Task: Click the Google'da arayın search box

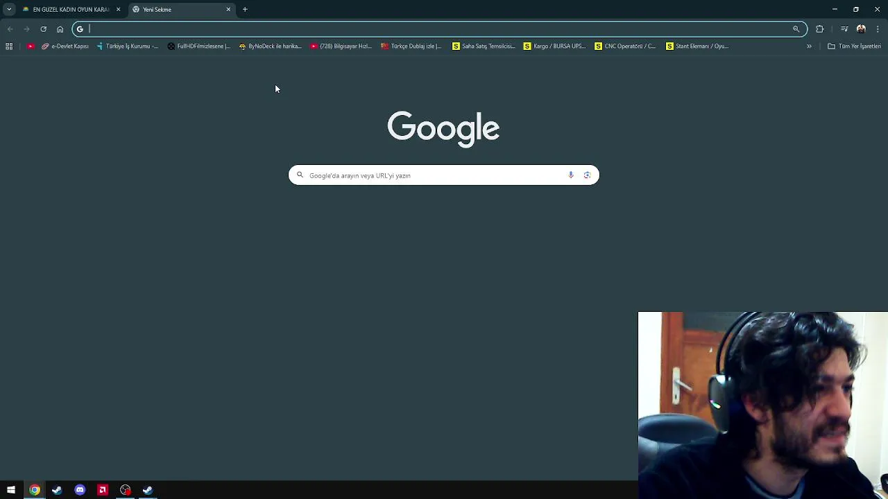Action: [443, 175]
